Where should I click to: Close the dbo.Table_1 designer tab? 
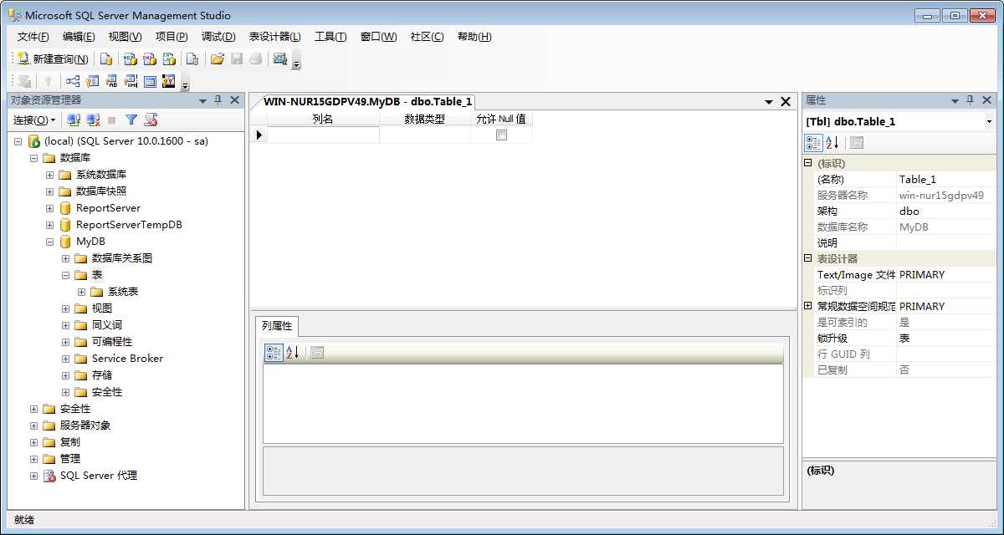(x=785, y=101)
